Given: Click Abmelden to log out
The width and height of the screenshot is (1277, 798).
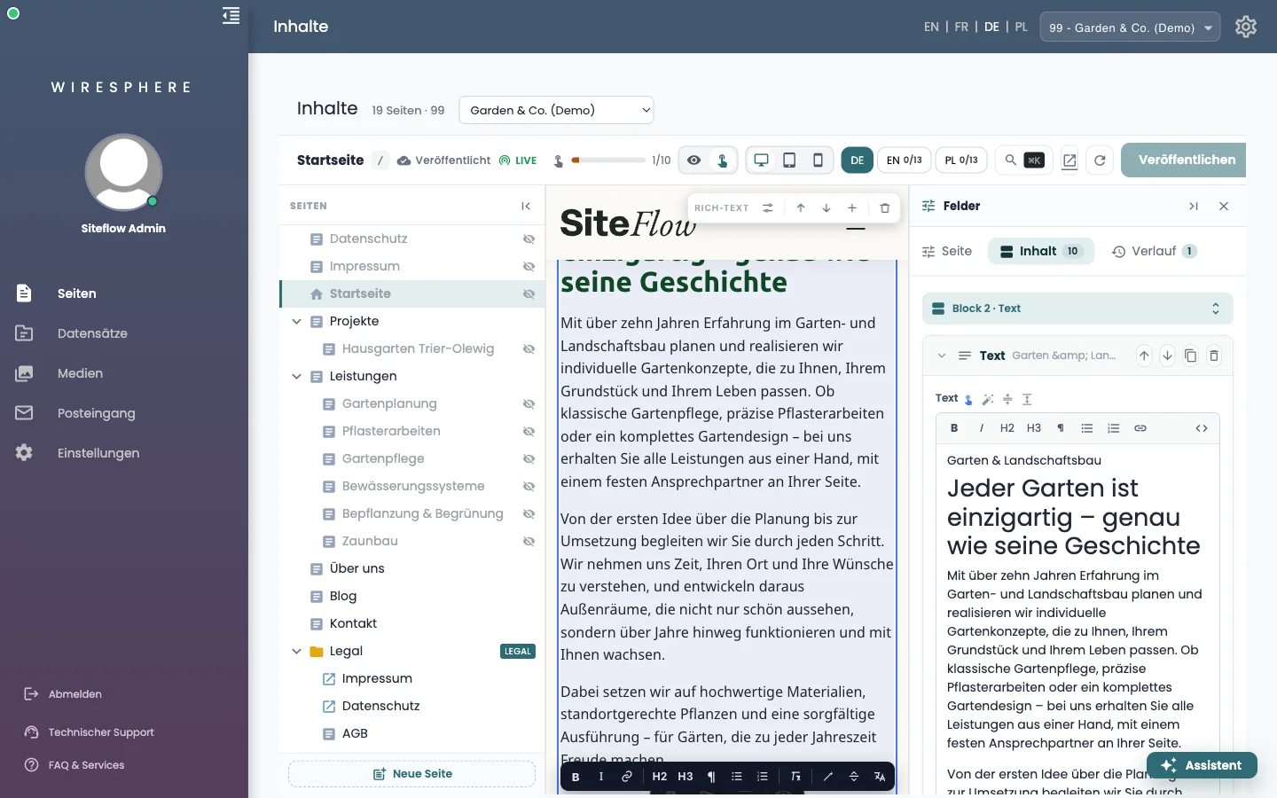Looking at the screenshot, I should pyautogui.click(x=64, y=694).
